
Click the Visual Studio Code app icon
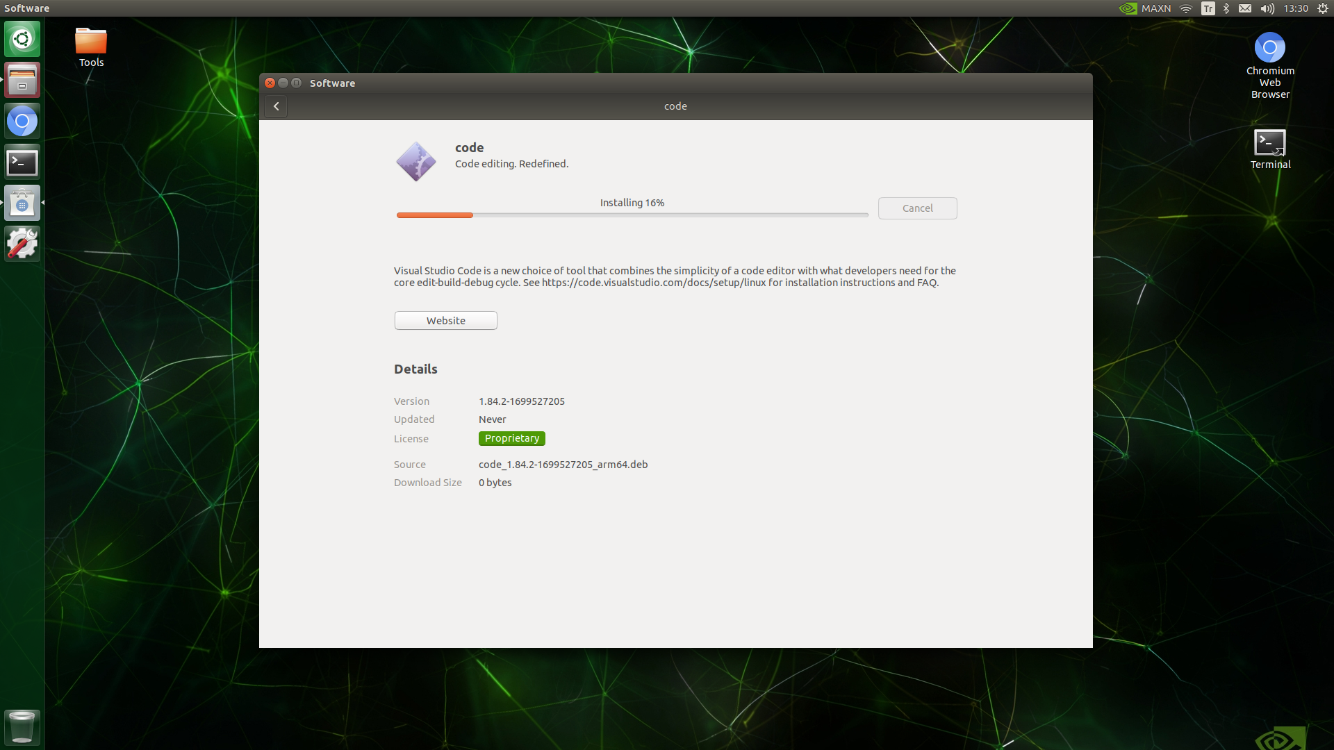pyautogui.click(x=417, y=160)
